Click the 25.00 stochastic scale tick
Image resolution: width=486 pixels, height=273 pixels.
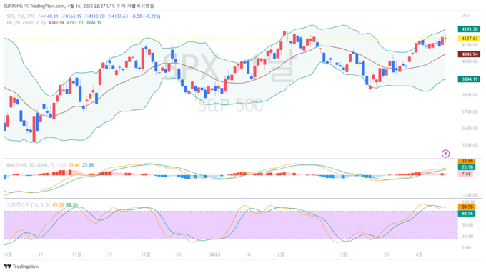[x=467, y=236]
